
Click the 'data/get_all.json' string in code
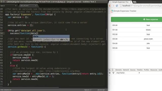[x=32, y=31]
